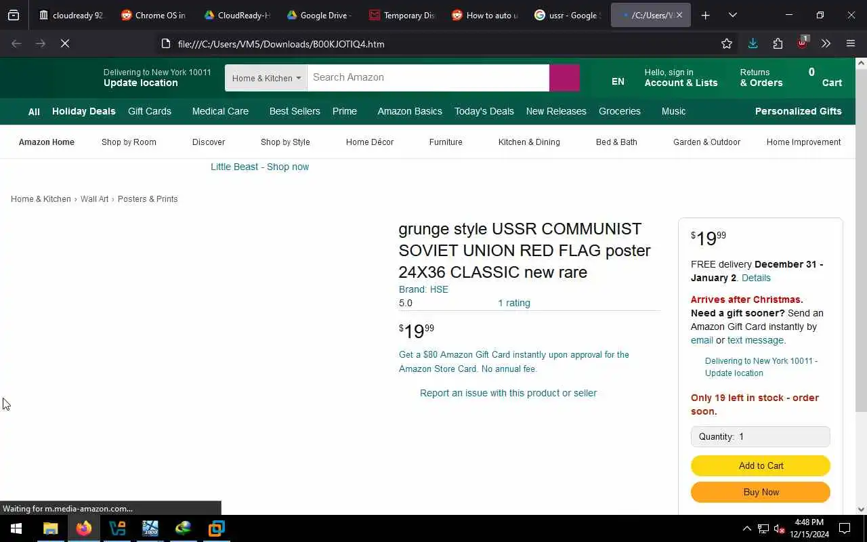This screenshot has height=542, width=867.
Task: Stop loading the page
Action: point(65,43)
